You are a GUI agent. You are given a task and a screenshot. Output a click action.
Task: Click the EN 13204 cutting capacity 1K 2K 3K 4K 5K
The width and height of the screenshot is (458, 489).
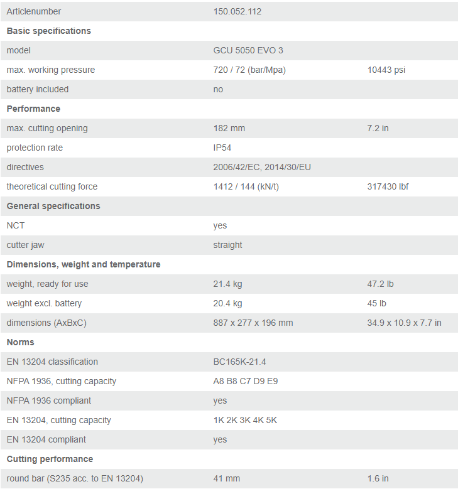pos(245,420)
